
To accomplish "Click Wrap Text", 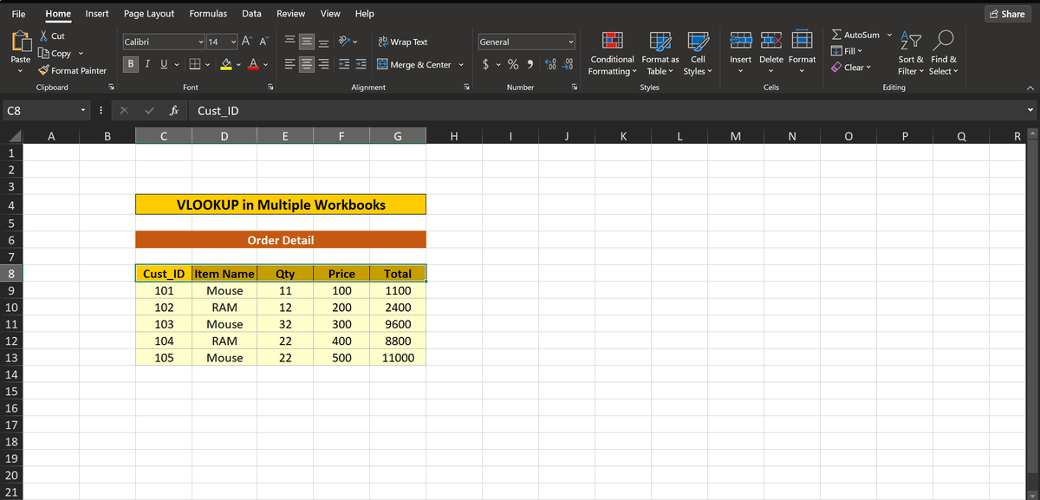I will 403,42.
